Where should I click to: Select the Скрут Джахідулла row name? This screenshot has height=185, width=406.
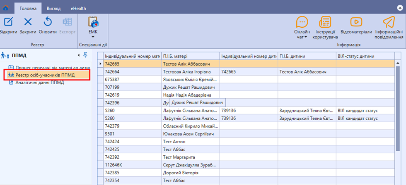[x=190, y=165]
